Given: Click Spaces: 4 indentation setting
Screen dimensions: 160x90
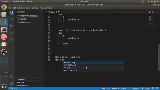Looking at the screenshot, I should pos(115,88).
